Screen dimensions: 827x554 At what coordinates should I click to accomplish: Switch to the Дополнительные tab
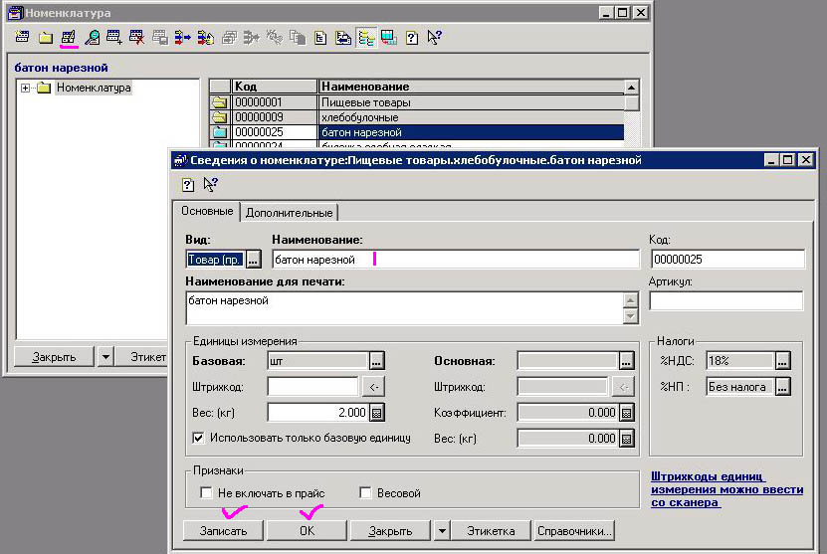289,212
